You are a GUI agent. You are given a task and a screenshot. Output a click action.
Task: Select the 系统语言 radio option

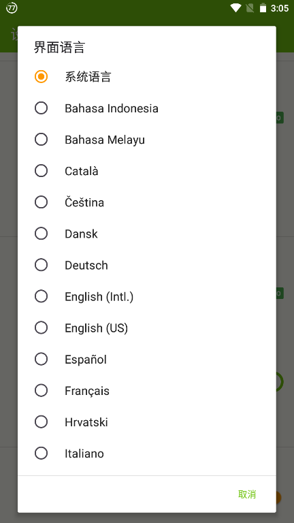[147, 77]
